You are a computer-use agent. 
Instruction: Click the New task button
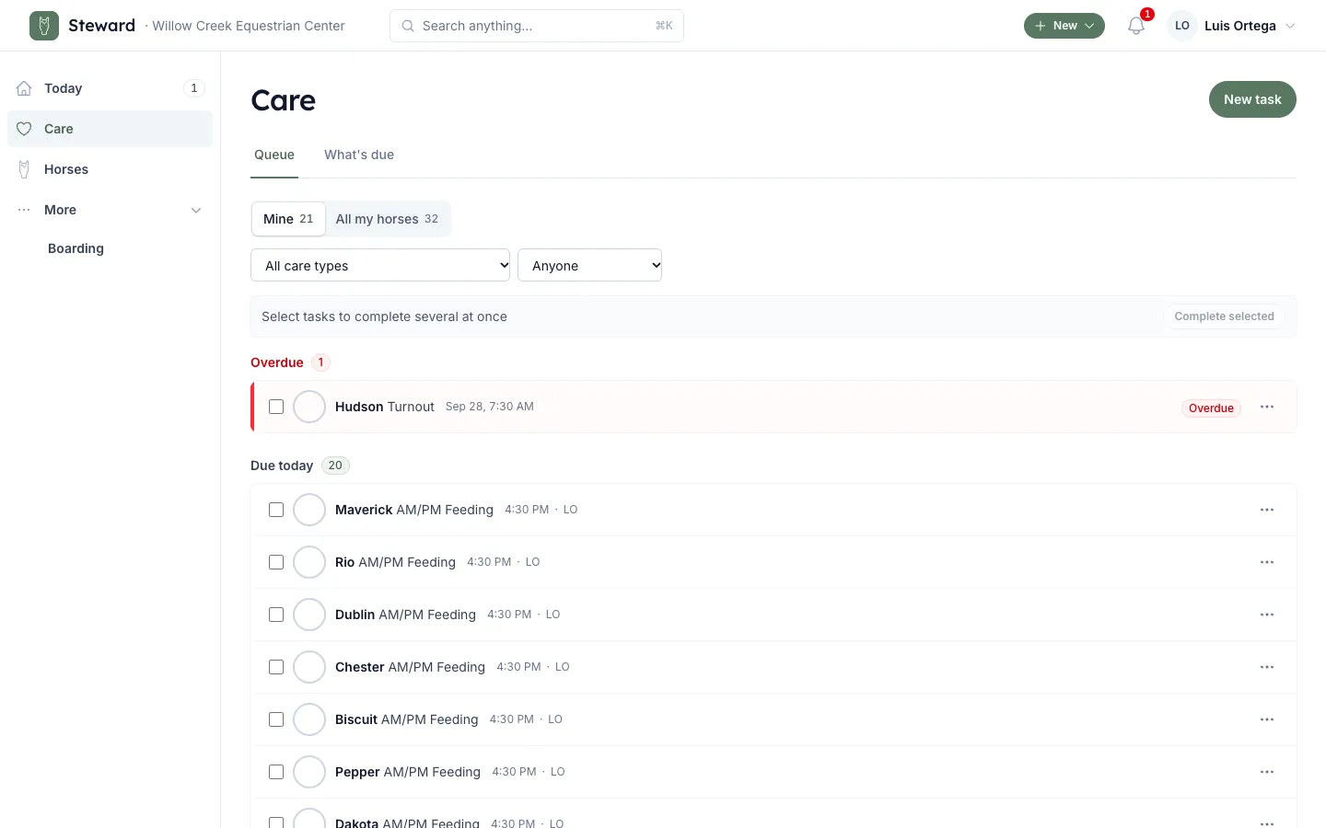point(1252,99)
